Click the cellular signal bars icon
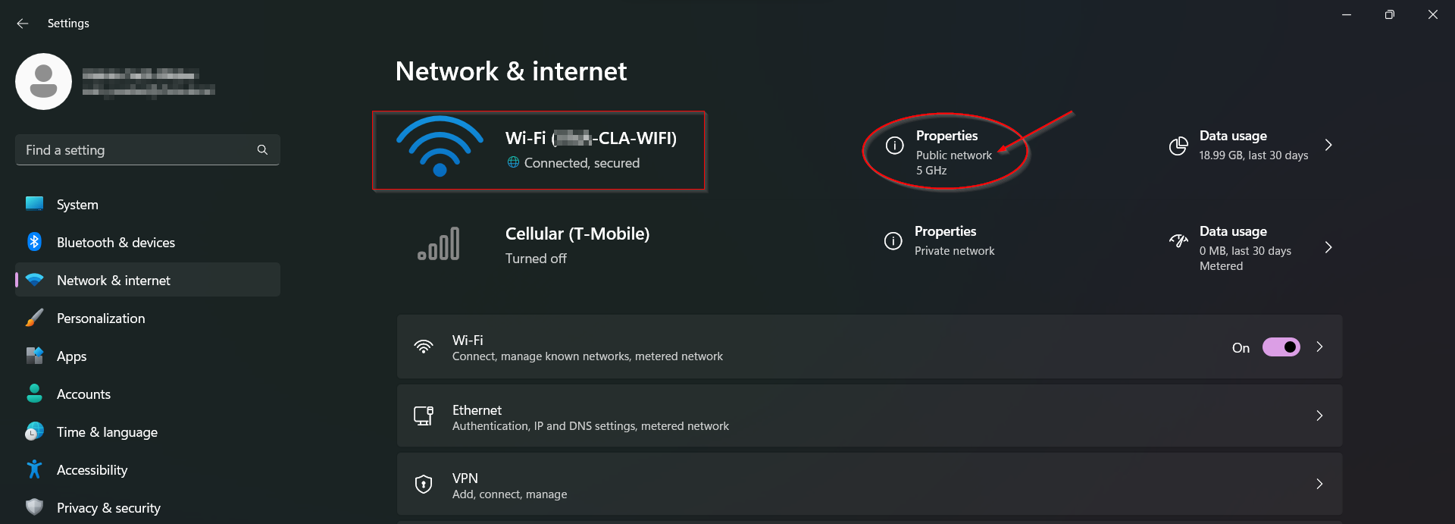The width and height of the screenshot is (1455, 524). [x=439, y=243]
